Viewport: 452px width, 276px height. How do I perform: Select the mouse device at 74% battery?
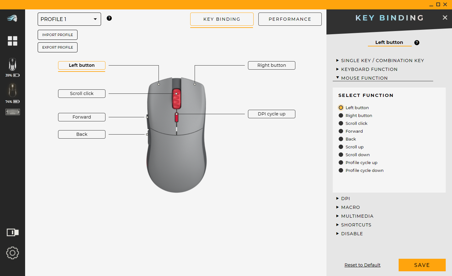13,92
